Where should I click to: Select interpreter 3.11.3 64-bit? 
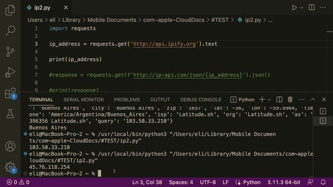click(284, 182)
